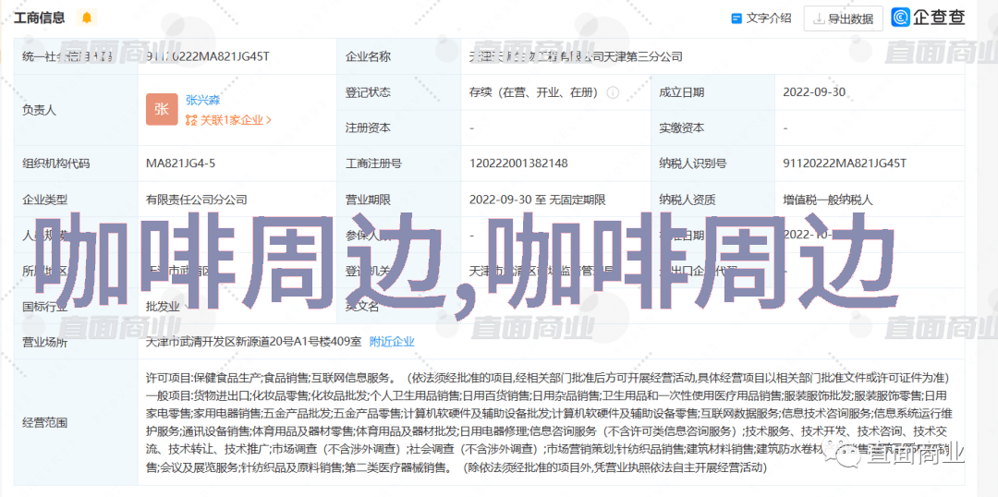Click the 企业名称 field label

pos(368,56)
